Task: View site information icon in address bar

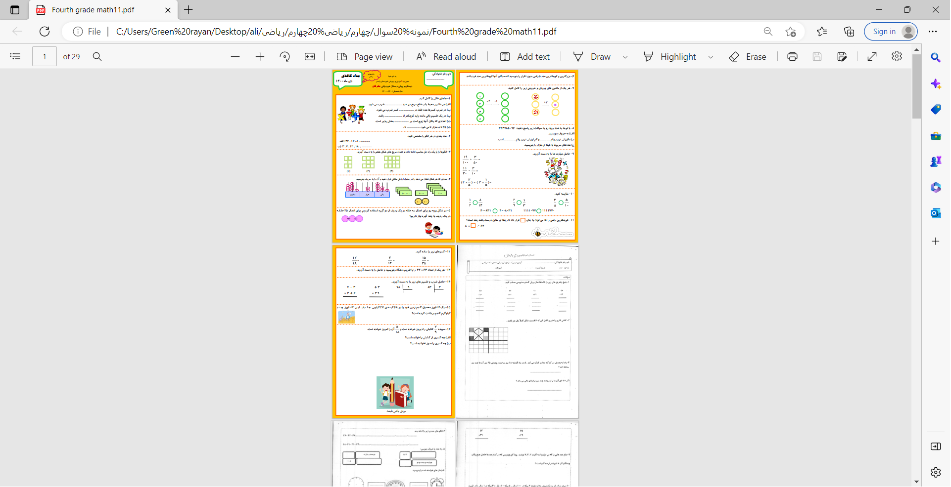Action: click(x=78, y=32)
